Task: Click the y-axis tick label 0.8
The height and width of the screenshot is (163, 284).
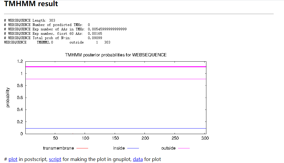Action: click(x=20, y=86)
